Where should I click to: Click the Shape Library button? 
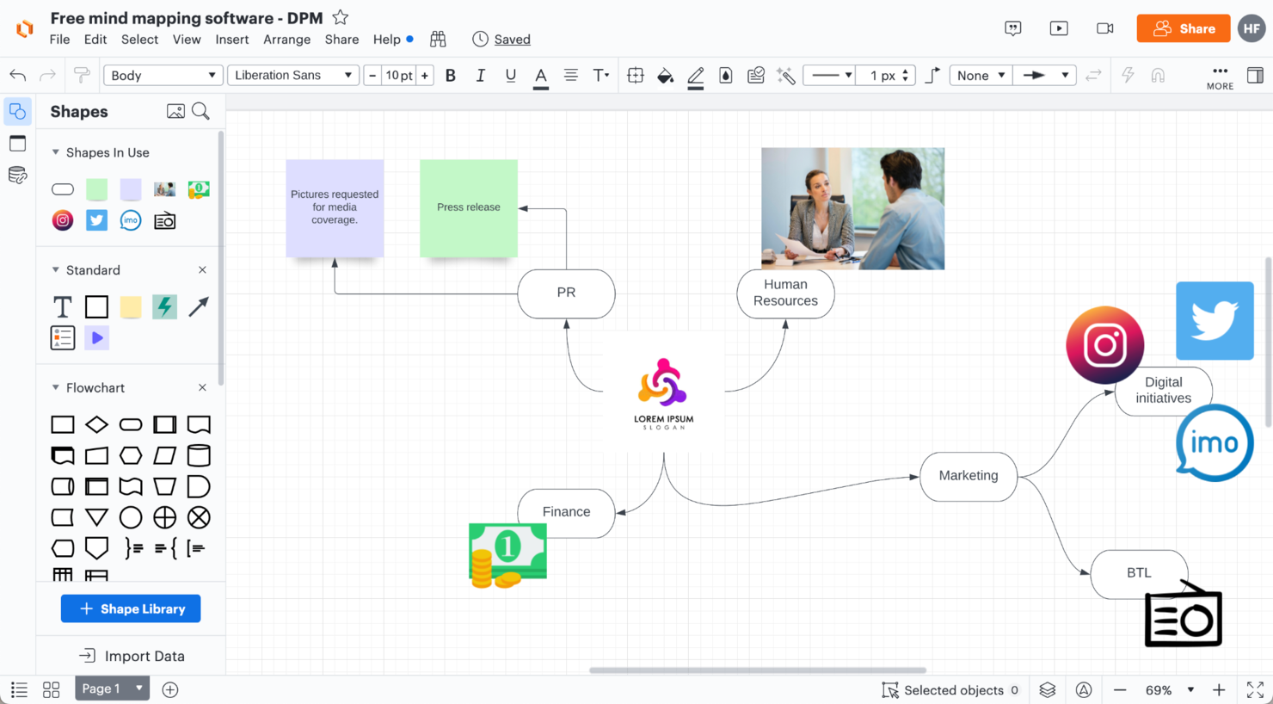[131, 608]
